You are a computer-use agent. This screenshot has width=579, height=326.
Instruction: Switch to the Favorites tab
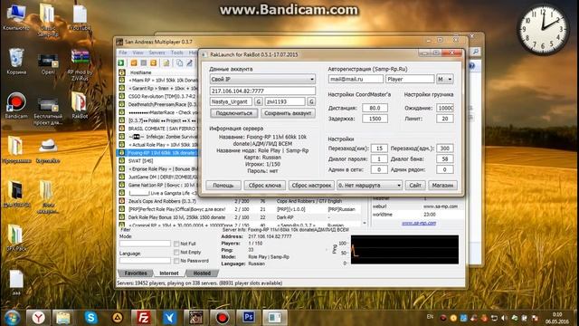pos(136,273)
